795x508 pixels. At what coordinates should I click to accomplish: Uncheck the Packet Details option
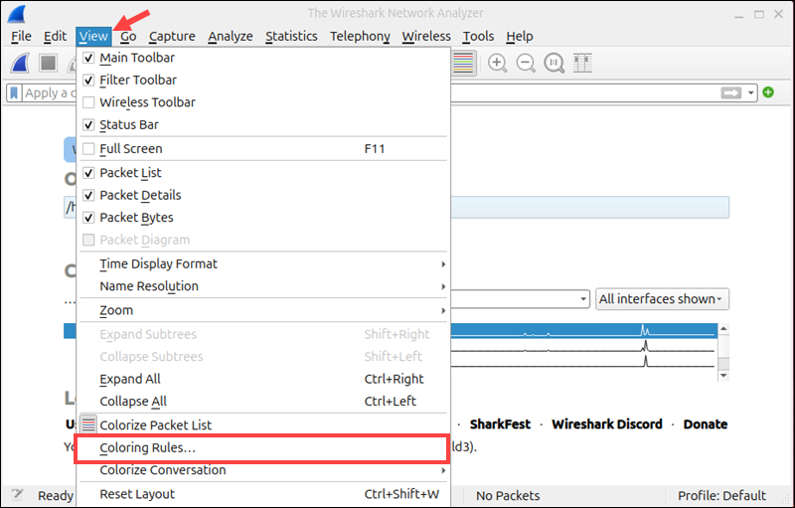point(88,195)
